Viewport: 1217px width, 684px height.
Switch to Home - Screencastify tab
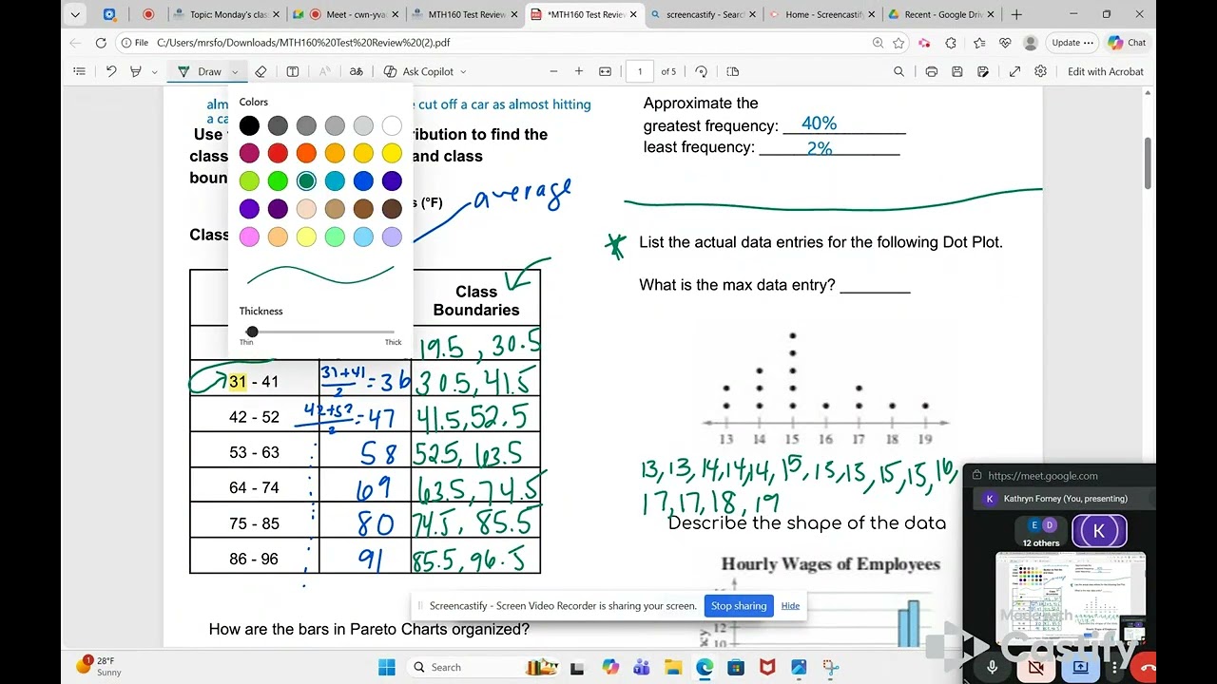pos(823,14)
